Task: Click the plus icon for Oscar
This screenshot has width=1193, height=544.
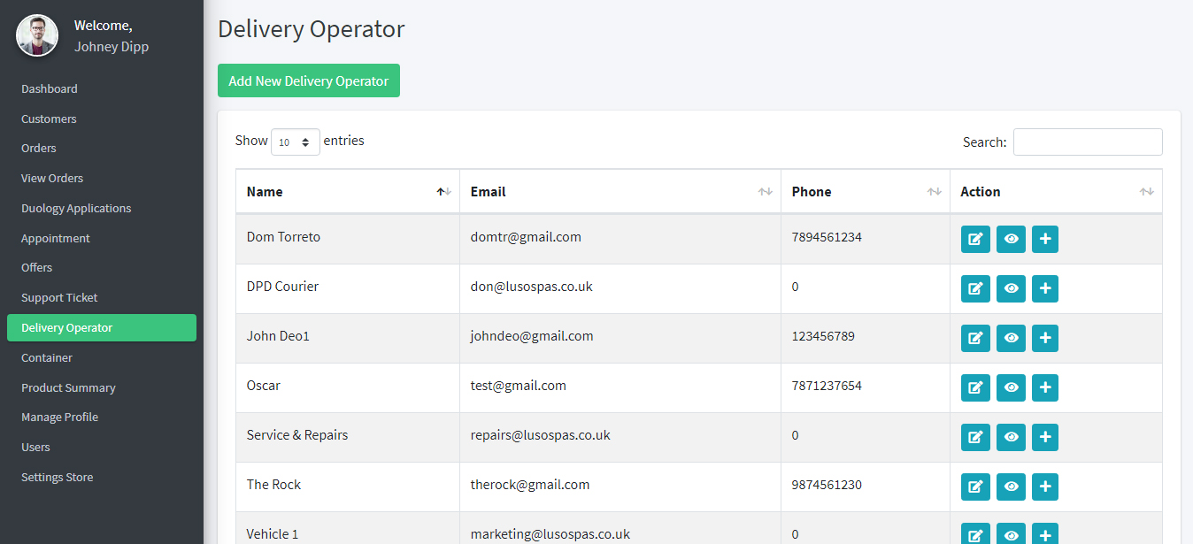Action: 1045,387
